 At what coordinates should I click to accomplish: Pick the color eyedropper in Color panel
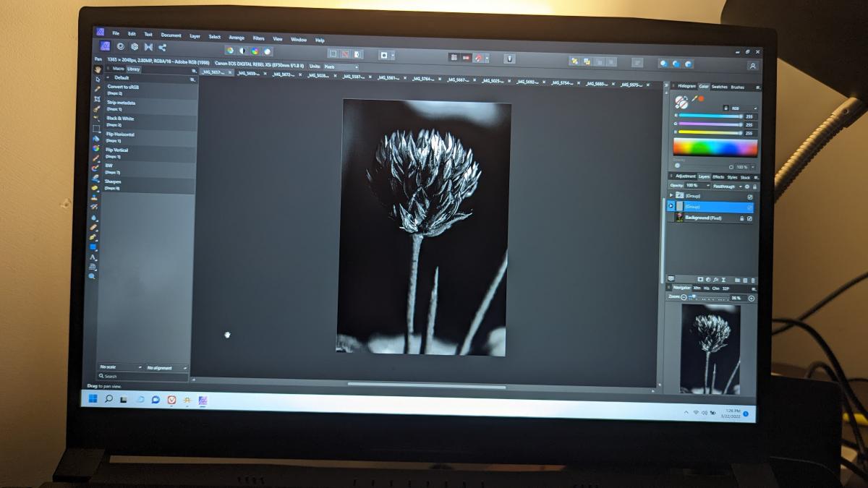point(694,98)
